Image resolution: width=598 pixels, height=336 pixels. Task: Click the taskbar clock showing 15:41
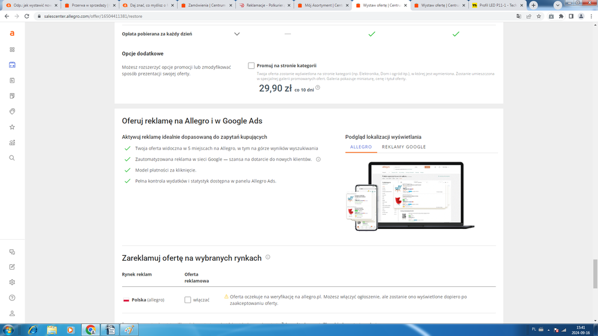tap(581, 330)
